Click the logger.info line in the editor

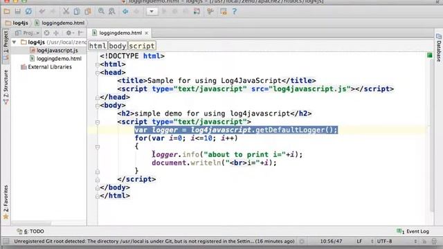click(x=227, y=155)
